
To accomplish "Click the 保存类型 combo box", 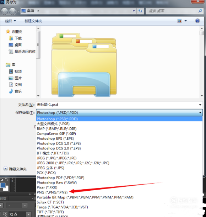I will [119, 112].
